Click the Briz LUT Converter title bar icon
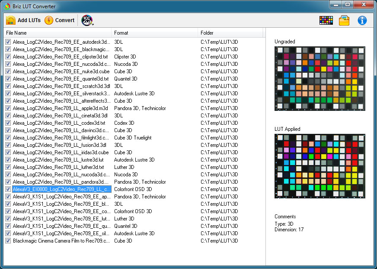The height and width of the screenshot is (269, 377). pos(7,6)
